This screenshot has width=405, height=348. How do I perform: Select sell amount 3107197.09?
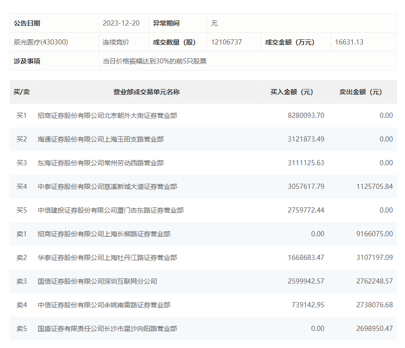point(375,258)
